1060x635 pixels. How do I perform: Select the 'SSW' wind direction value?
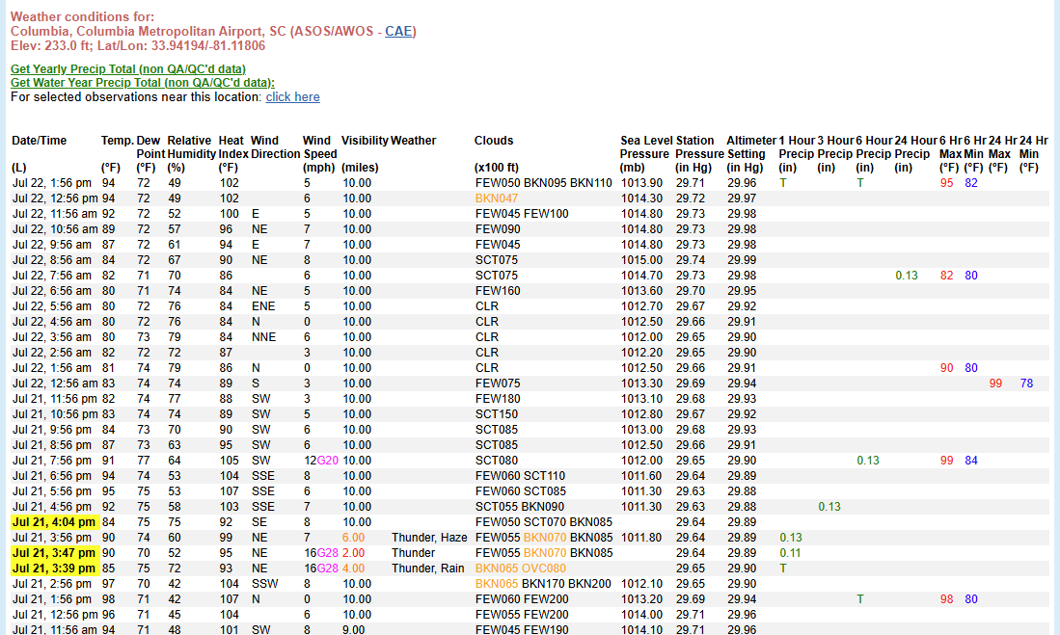coord(265,584)
